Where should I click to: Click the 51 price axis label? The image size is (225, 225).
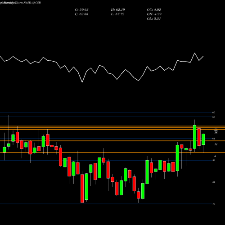pos(214,182)
